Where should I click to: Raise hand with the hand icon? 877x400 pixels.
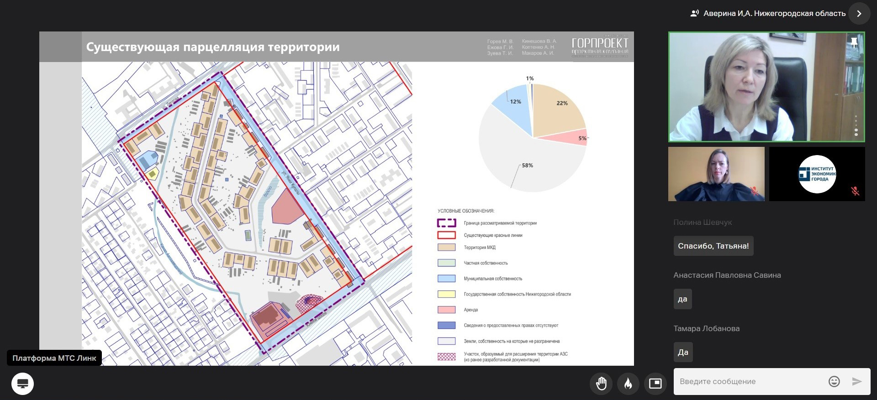point(601,384)
